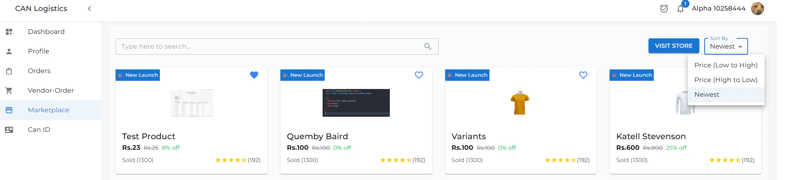785x180 pixels.
Task: Choose Newest sort option
Action: (x=726, y=95)
